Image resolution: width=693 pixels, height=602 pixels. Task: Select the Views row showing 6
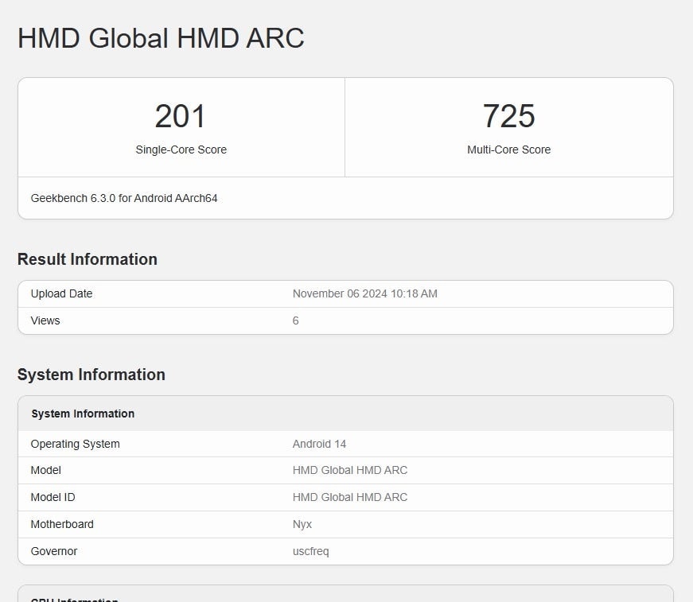tap(346, 320)
